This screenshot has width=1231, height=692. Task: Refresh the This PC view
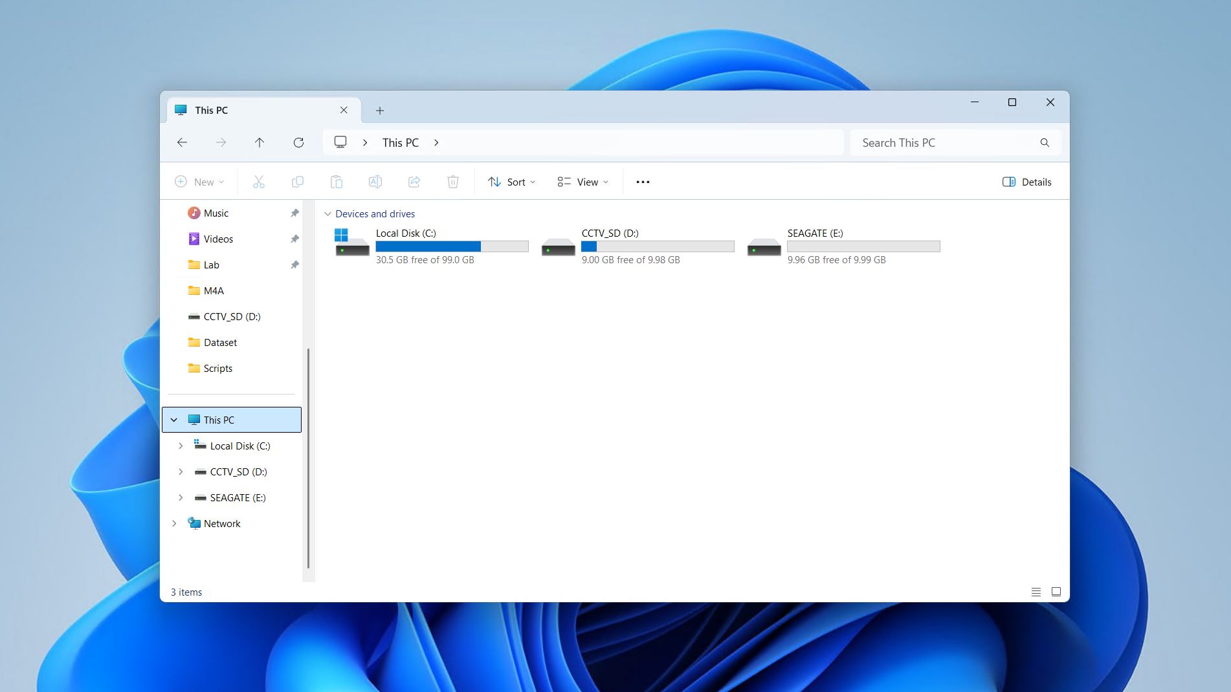coord(298,142)
